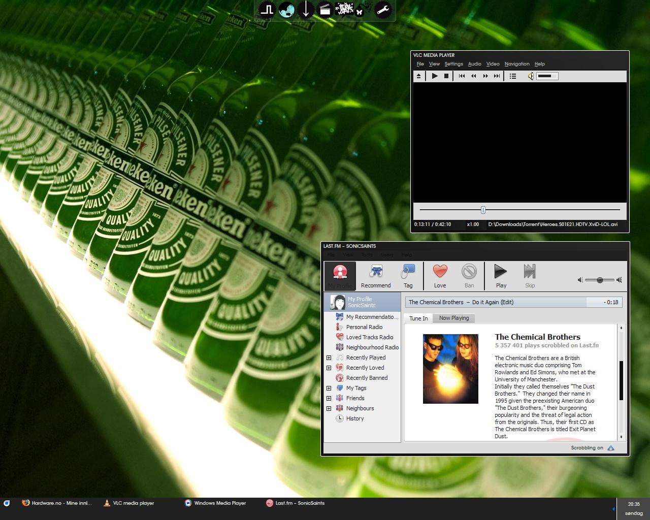Stop playback in VLC

(446, 76)
